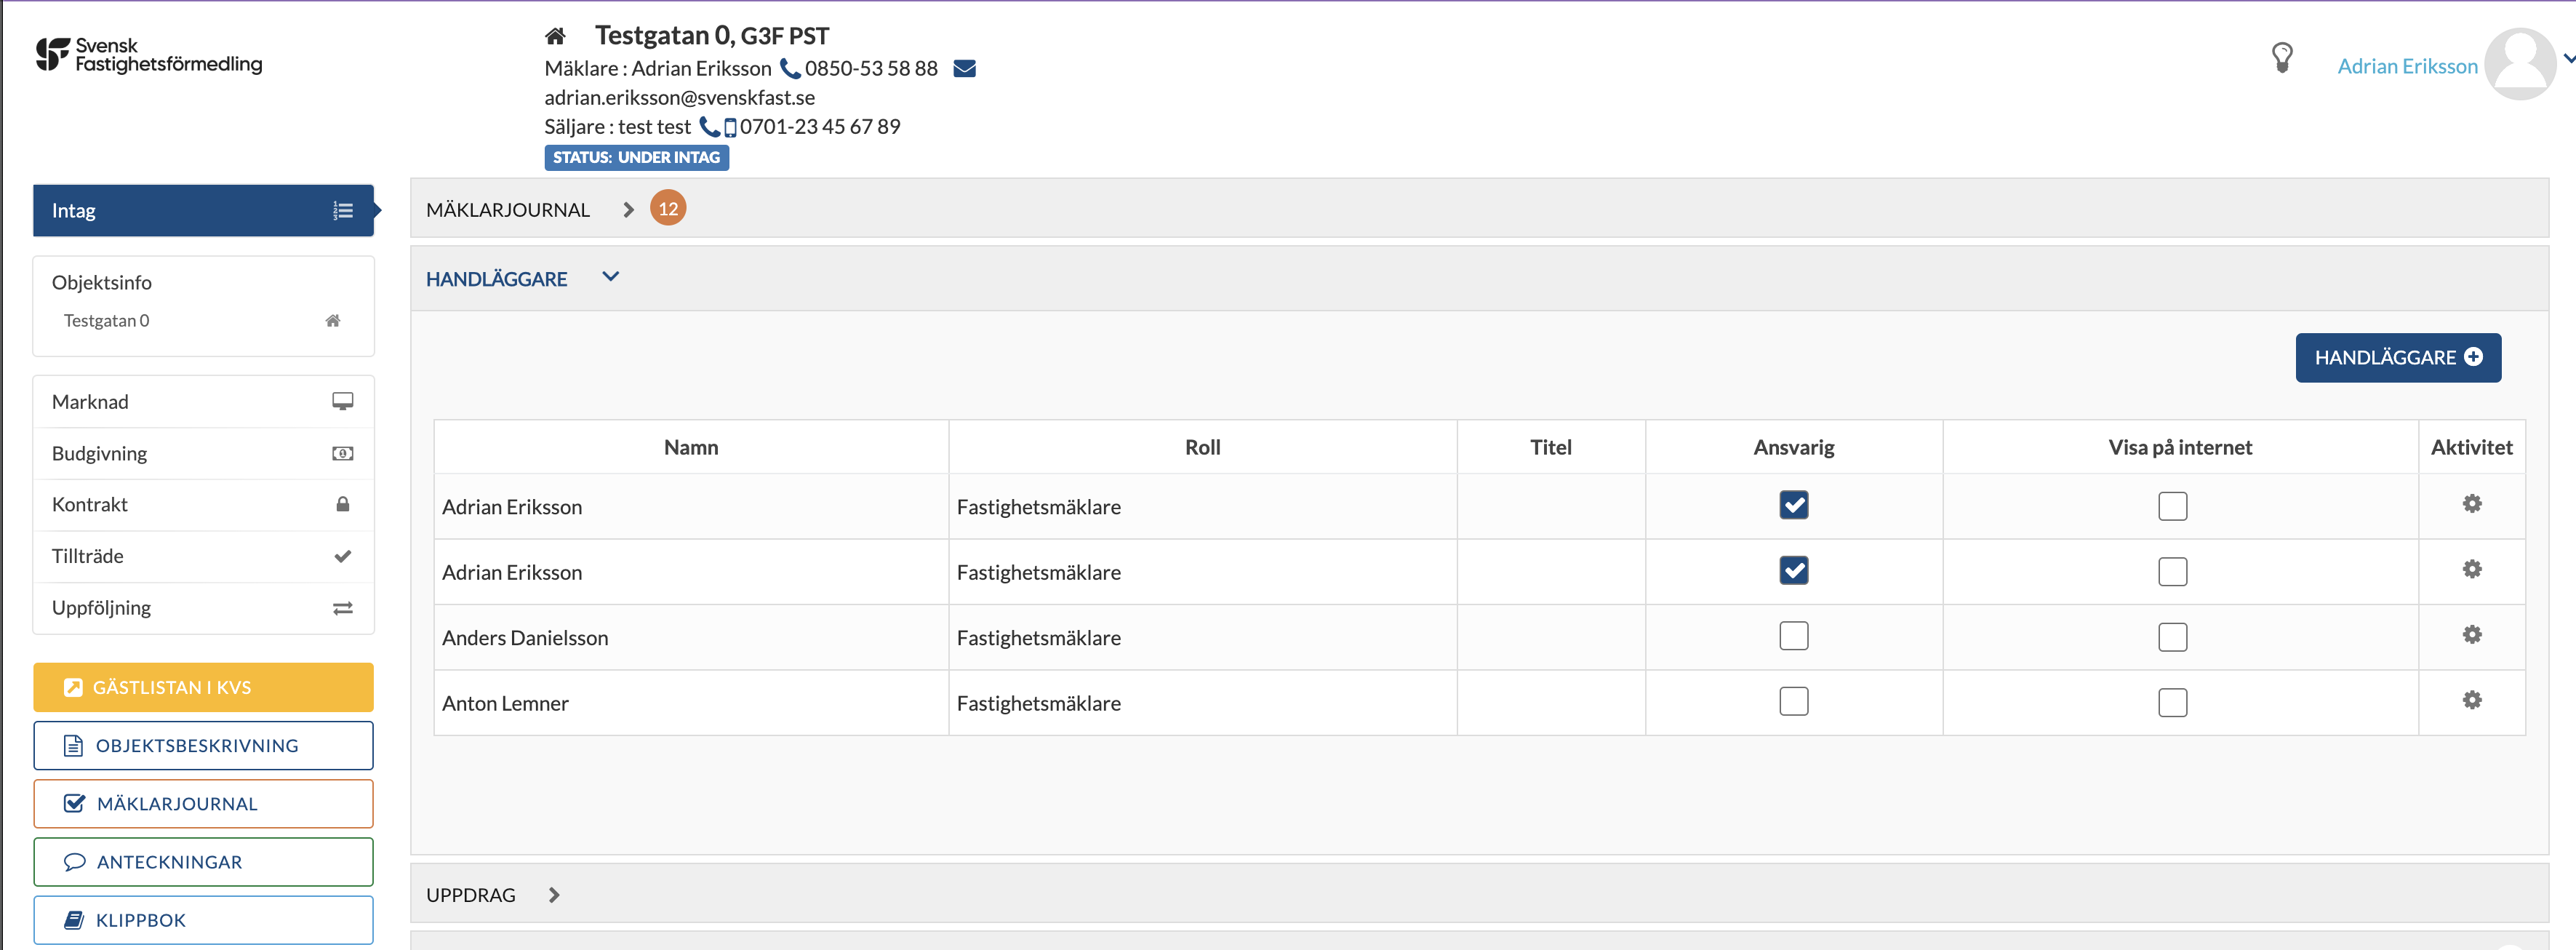Click the user avatar picture
Image resolution: width=2576 pixels, height=950 pixels.
pos(2519,64)
